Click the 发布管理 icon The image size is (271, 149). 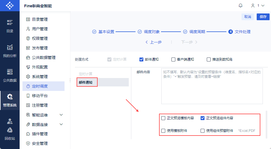click(28, 48)
